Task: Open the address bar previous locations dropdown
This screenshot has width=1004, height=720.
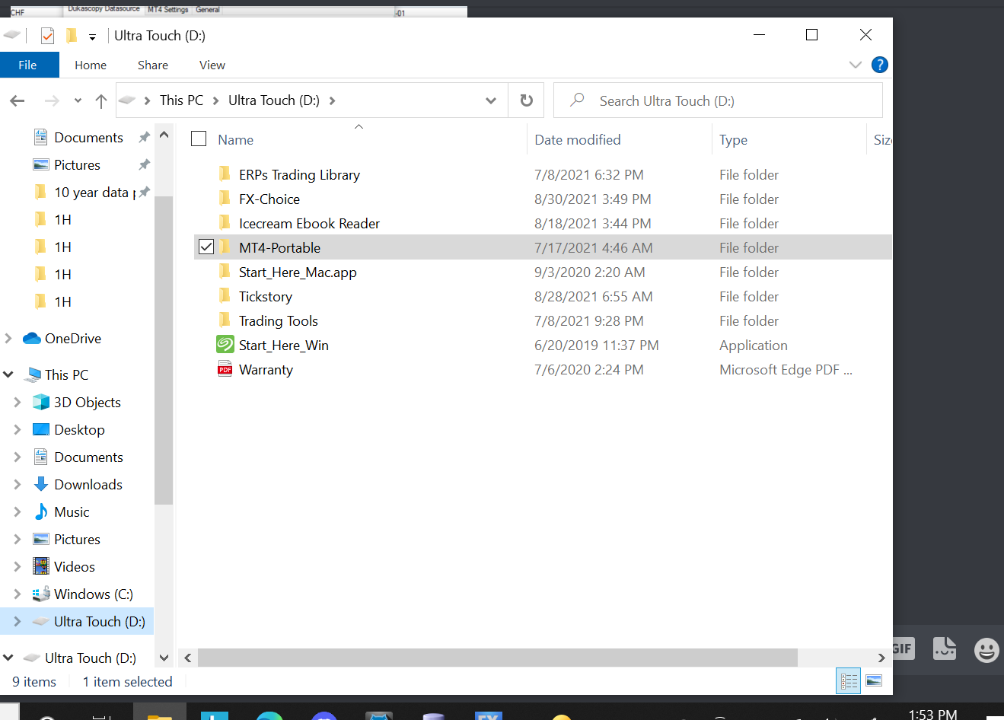Action: tap(491, 100)
